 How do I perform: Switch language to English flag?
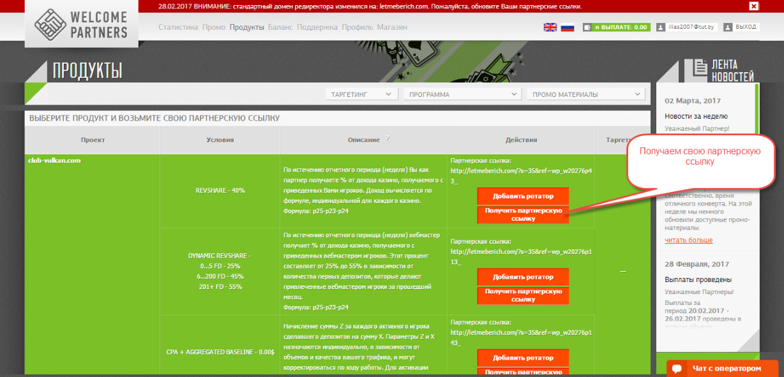click(x=550, y=27)
